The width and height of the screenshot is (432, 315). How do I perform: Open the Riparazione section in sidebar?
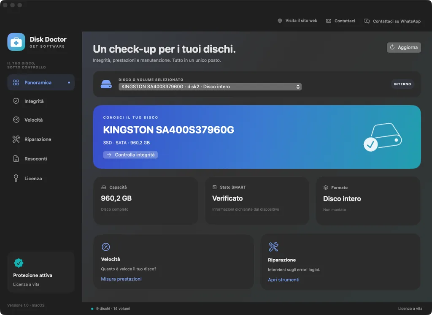point(41,139)
